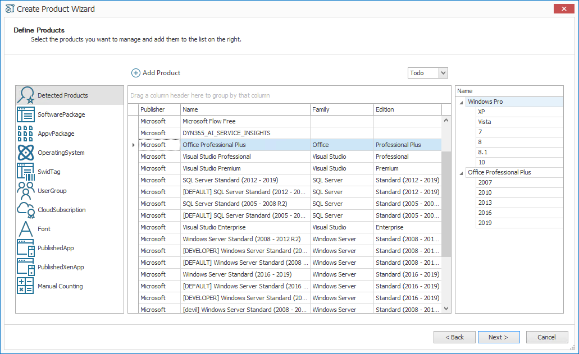The image size is (579, 354).
Task: Click the SwidTag barcode icon
Action: click(26, 172)
